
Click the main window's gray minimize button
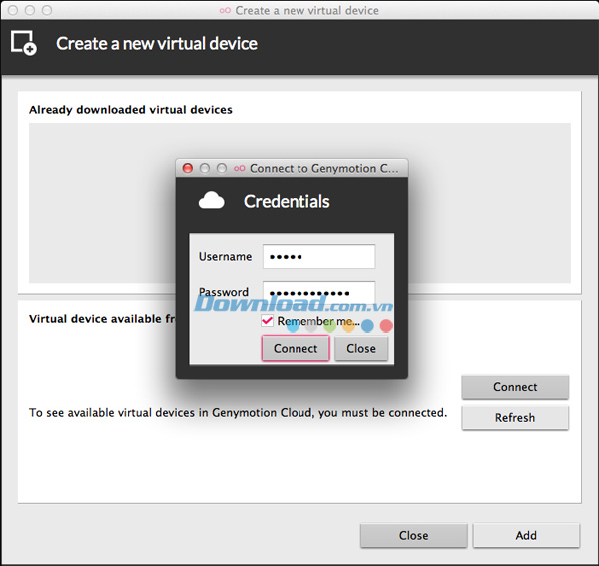(x=29, y=10)
